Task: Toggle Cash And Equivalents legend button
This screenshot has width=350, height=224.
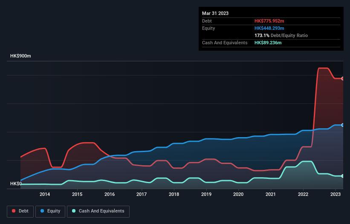Action: pyautogui.click(x=98, y=211)
